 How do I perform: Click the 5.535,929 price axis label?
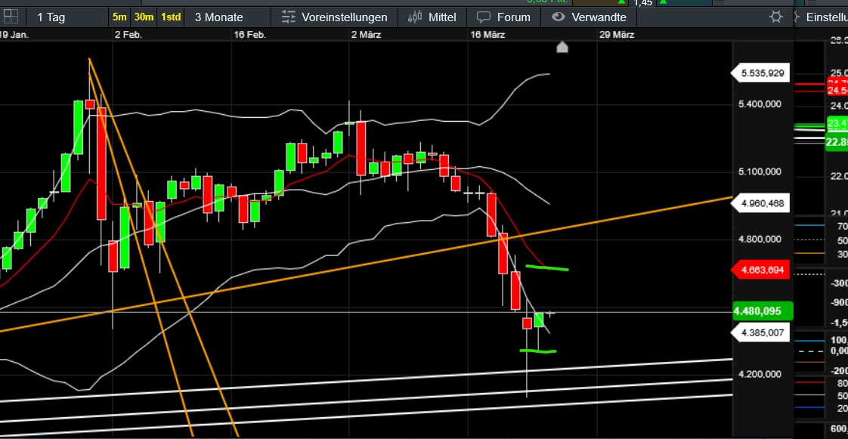click(x=762, y=73)
